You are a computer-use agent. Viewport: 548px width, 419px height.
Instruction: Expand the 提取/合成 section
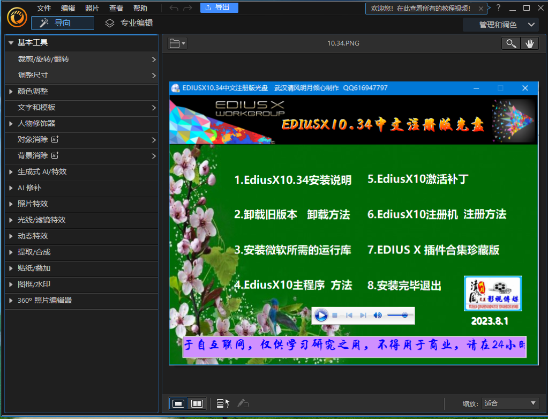click(x=81, y=252)
